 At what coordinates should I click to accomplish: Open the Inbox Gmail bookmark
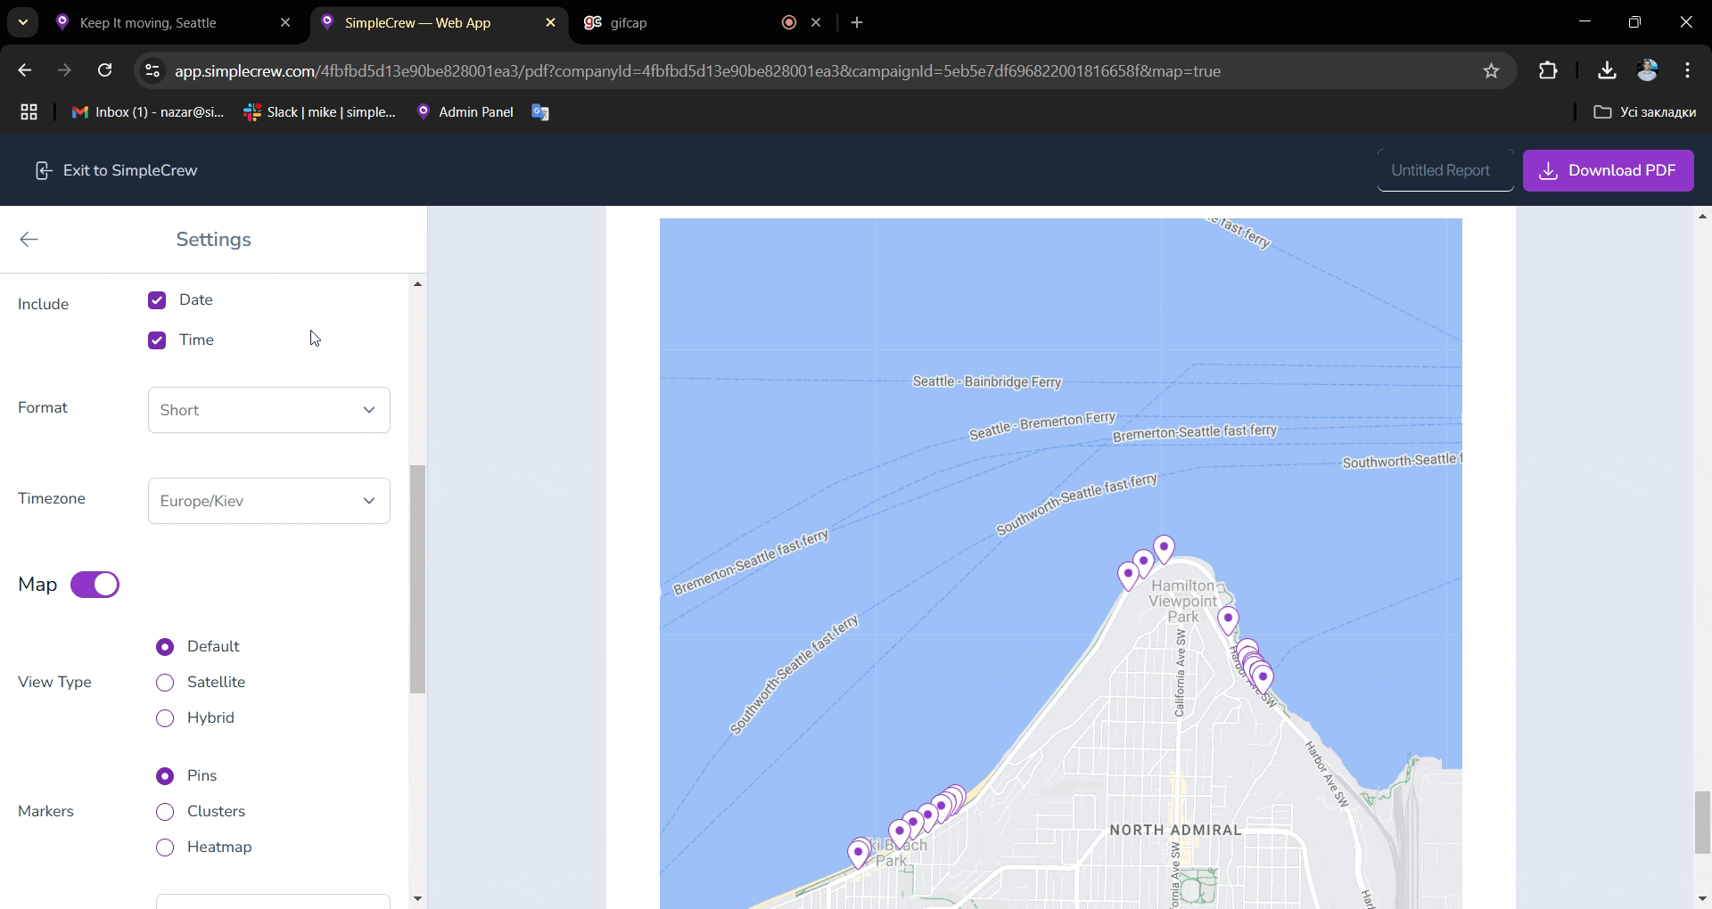[x=148, y=111]
